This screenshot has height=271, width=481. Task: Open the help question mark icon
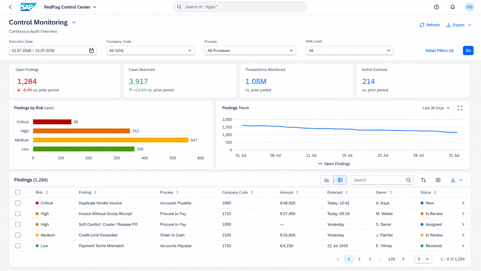pyautogui.click(x=436, y=7)
